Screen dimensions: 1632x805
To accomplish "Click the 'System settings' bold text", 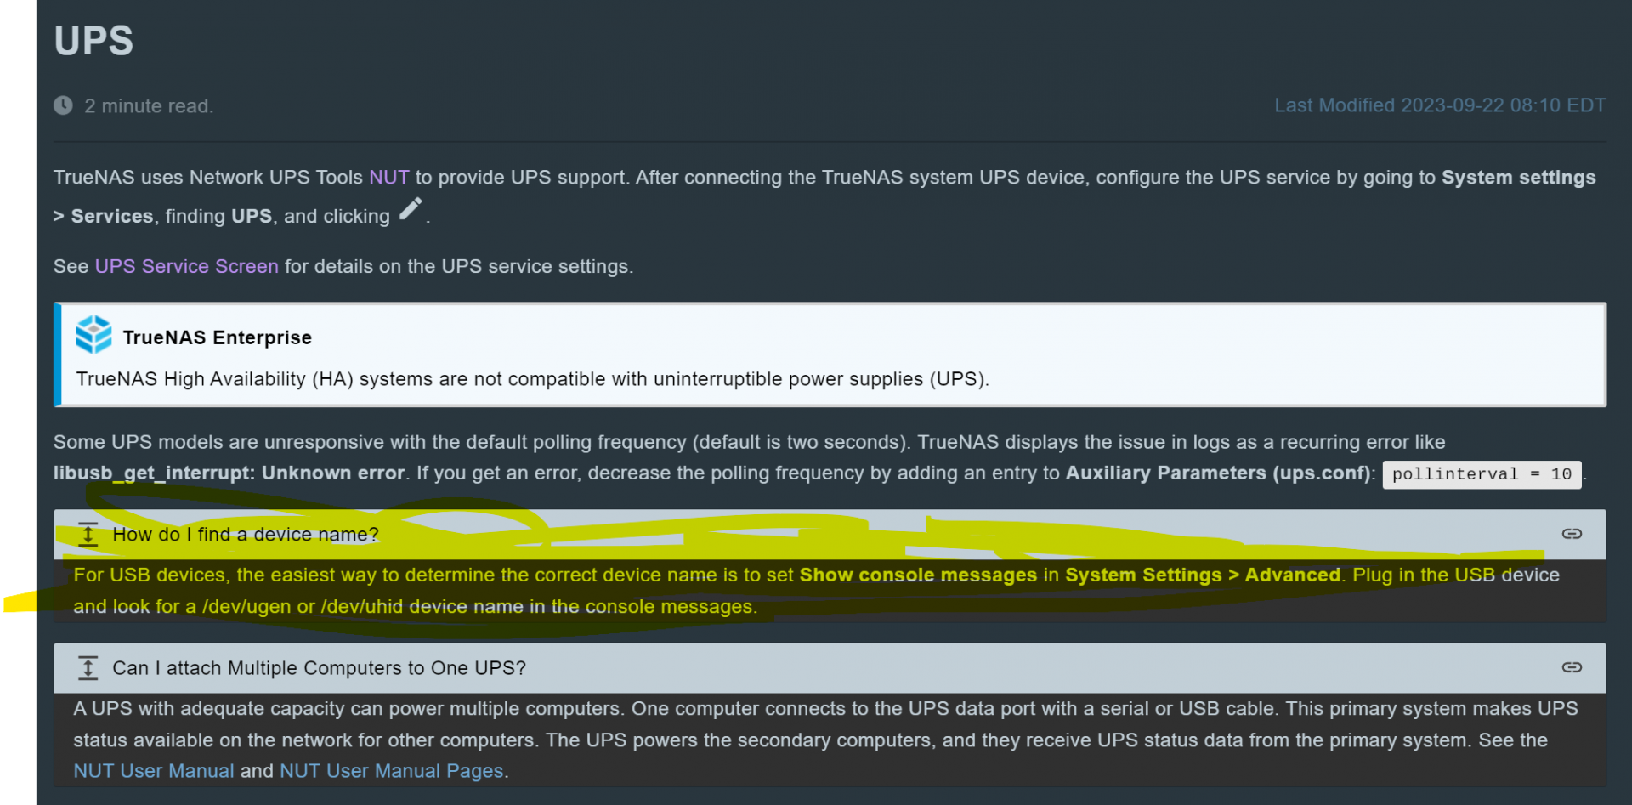I will click(x=1519, y=178).
